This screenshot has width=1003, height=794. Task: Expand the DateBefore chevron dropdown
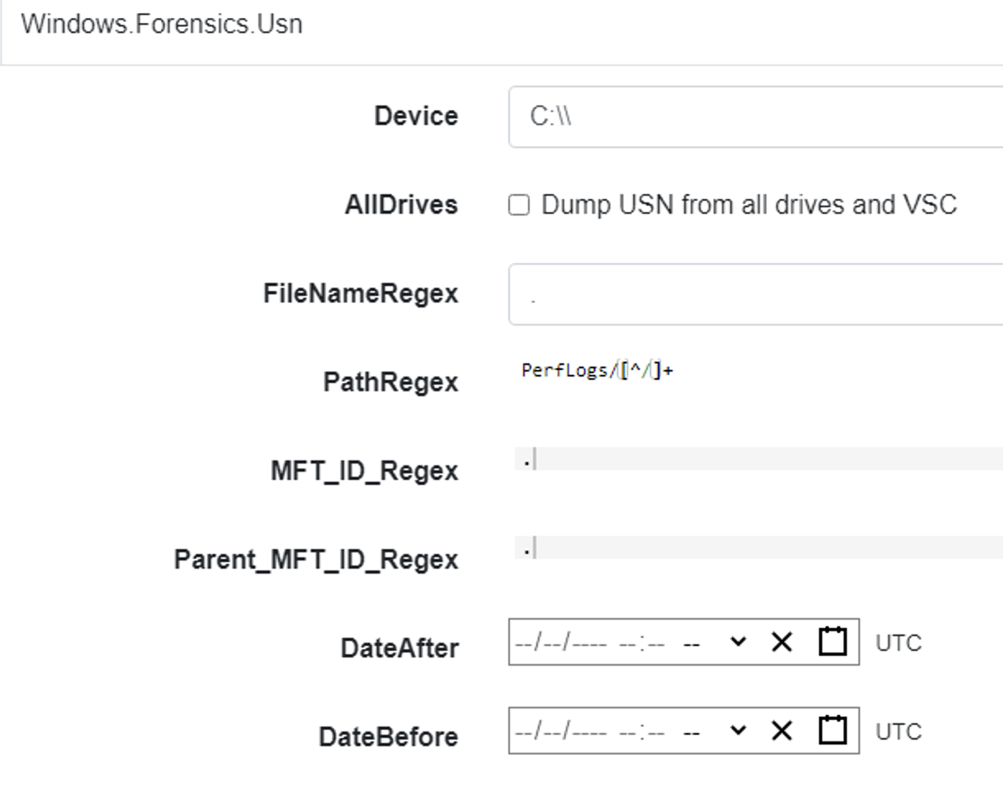click(738, 730)
